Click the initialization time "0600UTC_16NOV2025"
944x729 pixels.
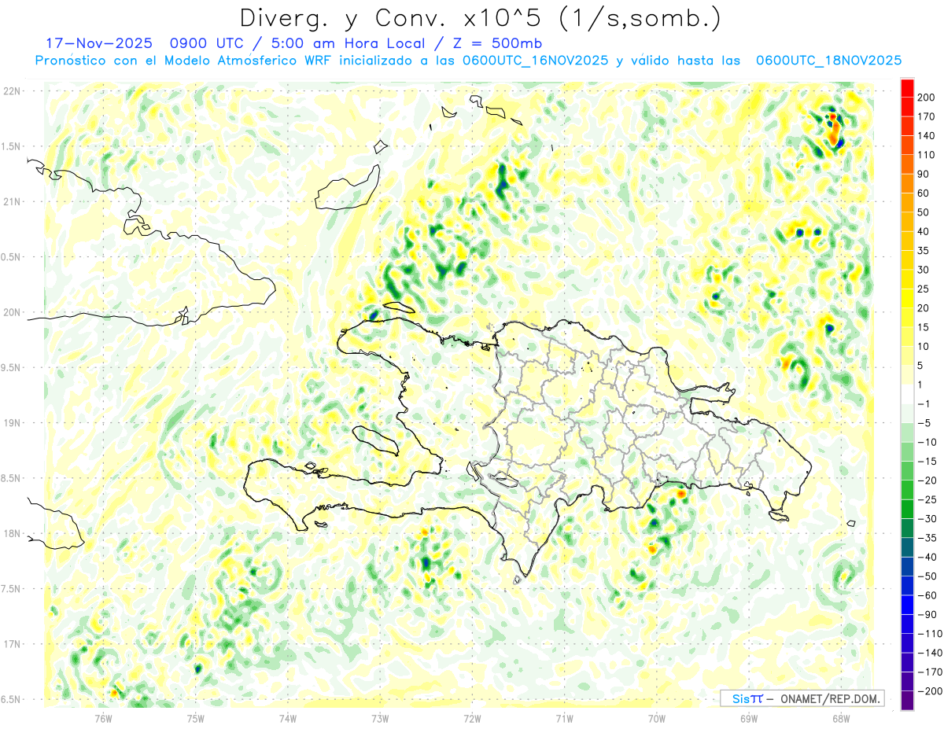(x=535, y=61)
